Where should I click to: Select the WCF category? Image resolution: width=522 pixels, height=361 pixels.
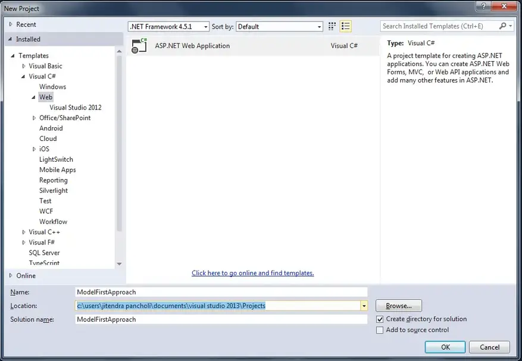pyautogui.click(x=46, y=211)
